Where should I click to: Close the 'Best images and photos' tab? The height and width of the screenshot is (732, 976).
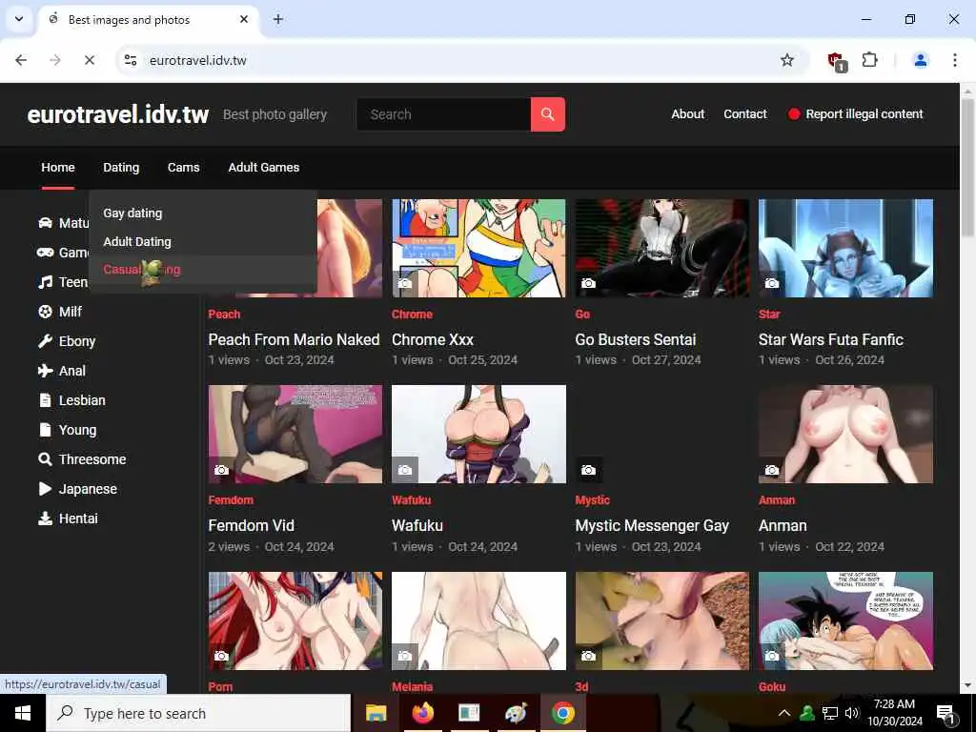point(244,19)
